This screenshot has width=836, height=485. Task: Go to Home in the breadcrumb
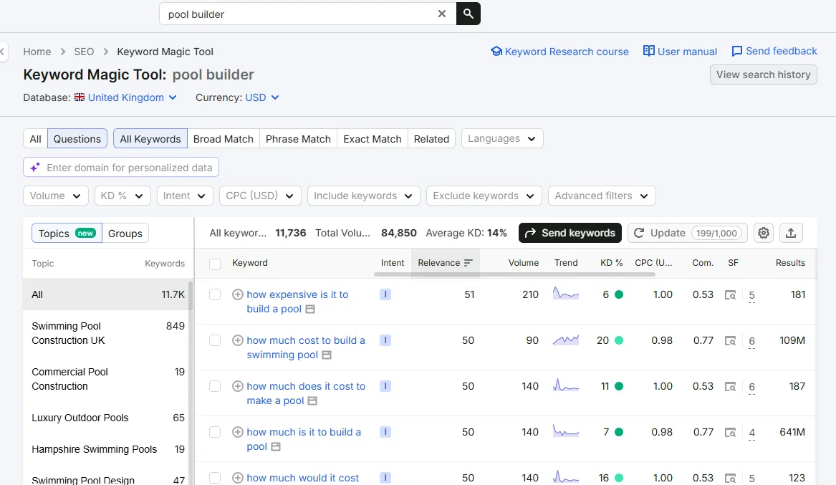37,52
